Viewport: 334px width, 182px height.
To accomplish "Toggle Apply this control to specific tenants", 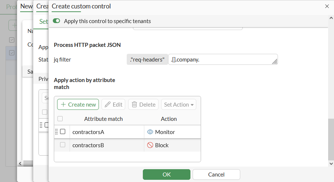I will pyautogui.click(x=56, y=21).
